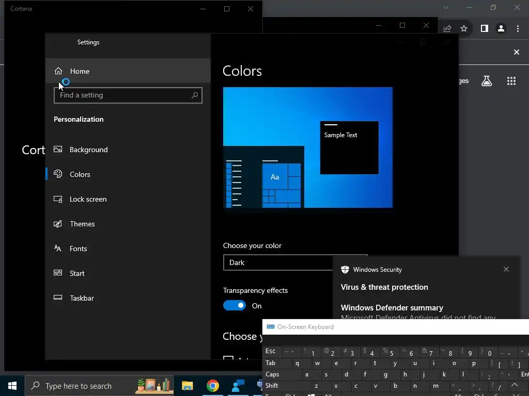Select Colors in the Personalization sidebar
Viewport: 529px width, 396px height.
128,174
